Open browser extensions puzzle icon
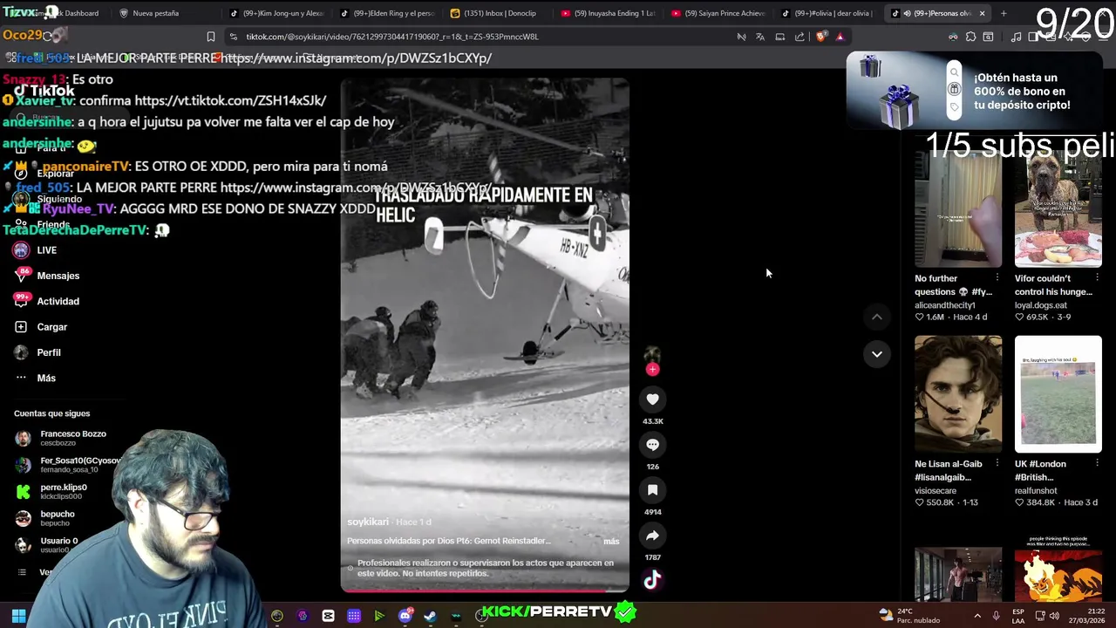This screenshot has width=1116, height=628. 970,37
